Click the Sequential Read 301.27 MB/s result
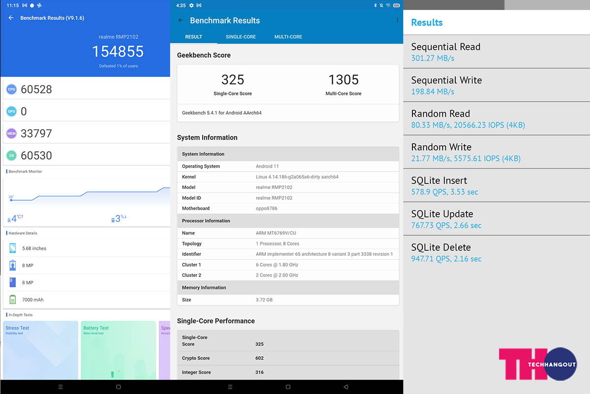 (x=497, y=52)
